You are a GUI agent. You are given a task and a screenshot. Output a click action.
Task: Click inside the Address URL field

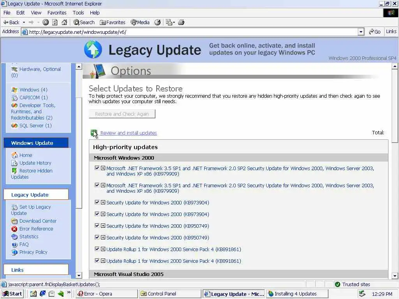[190, 32]
